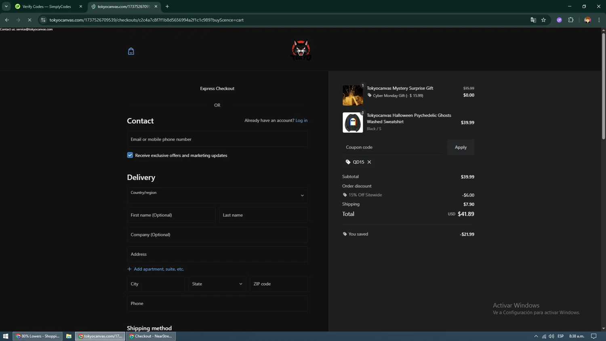Focus the Last name field
The height and width of the screenshot is (341, 606).
click(x=263, y=215)
